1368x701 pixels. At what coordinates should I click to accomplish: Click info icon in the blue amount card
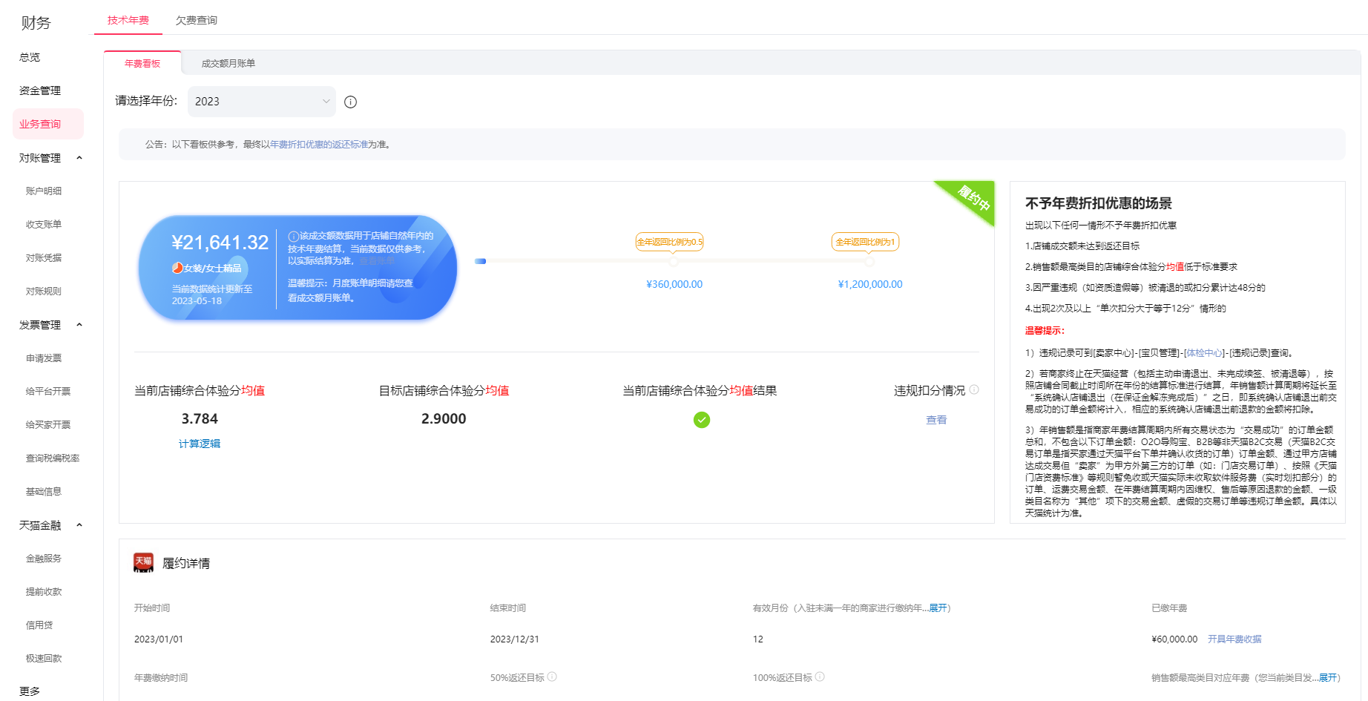click(x=293, y=236)
